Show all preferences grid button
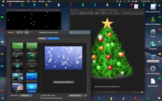This screenshot has height=101, width=162. [x=27, y=33]
